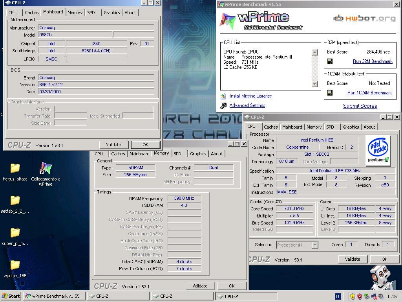Select the second CPU-Z taskbar button
The height and width of the screenshot is (302, 402).
click(x=182, y=296)
